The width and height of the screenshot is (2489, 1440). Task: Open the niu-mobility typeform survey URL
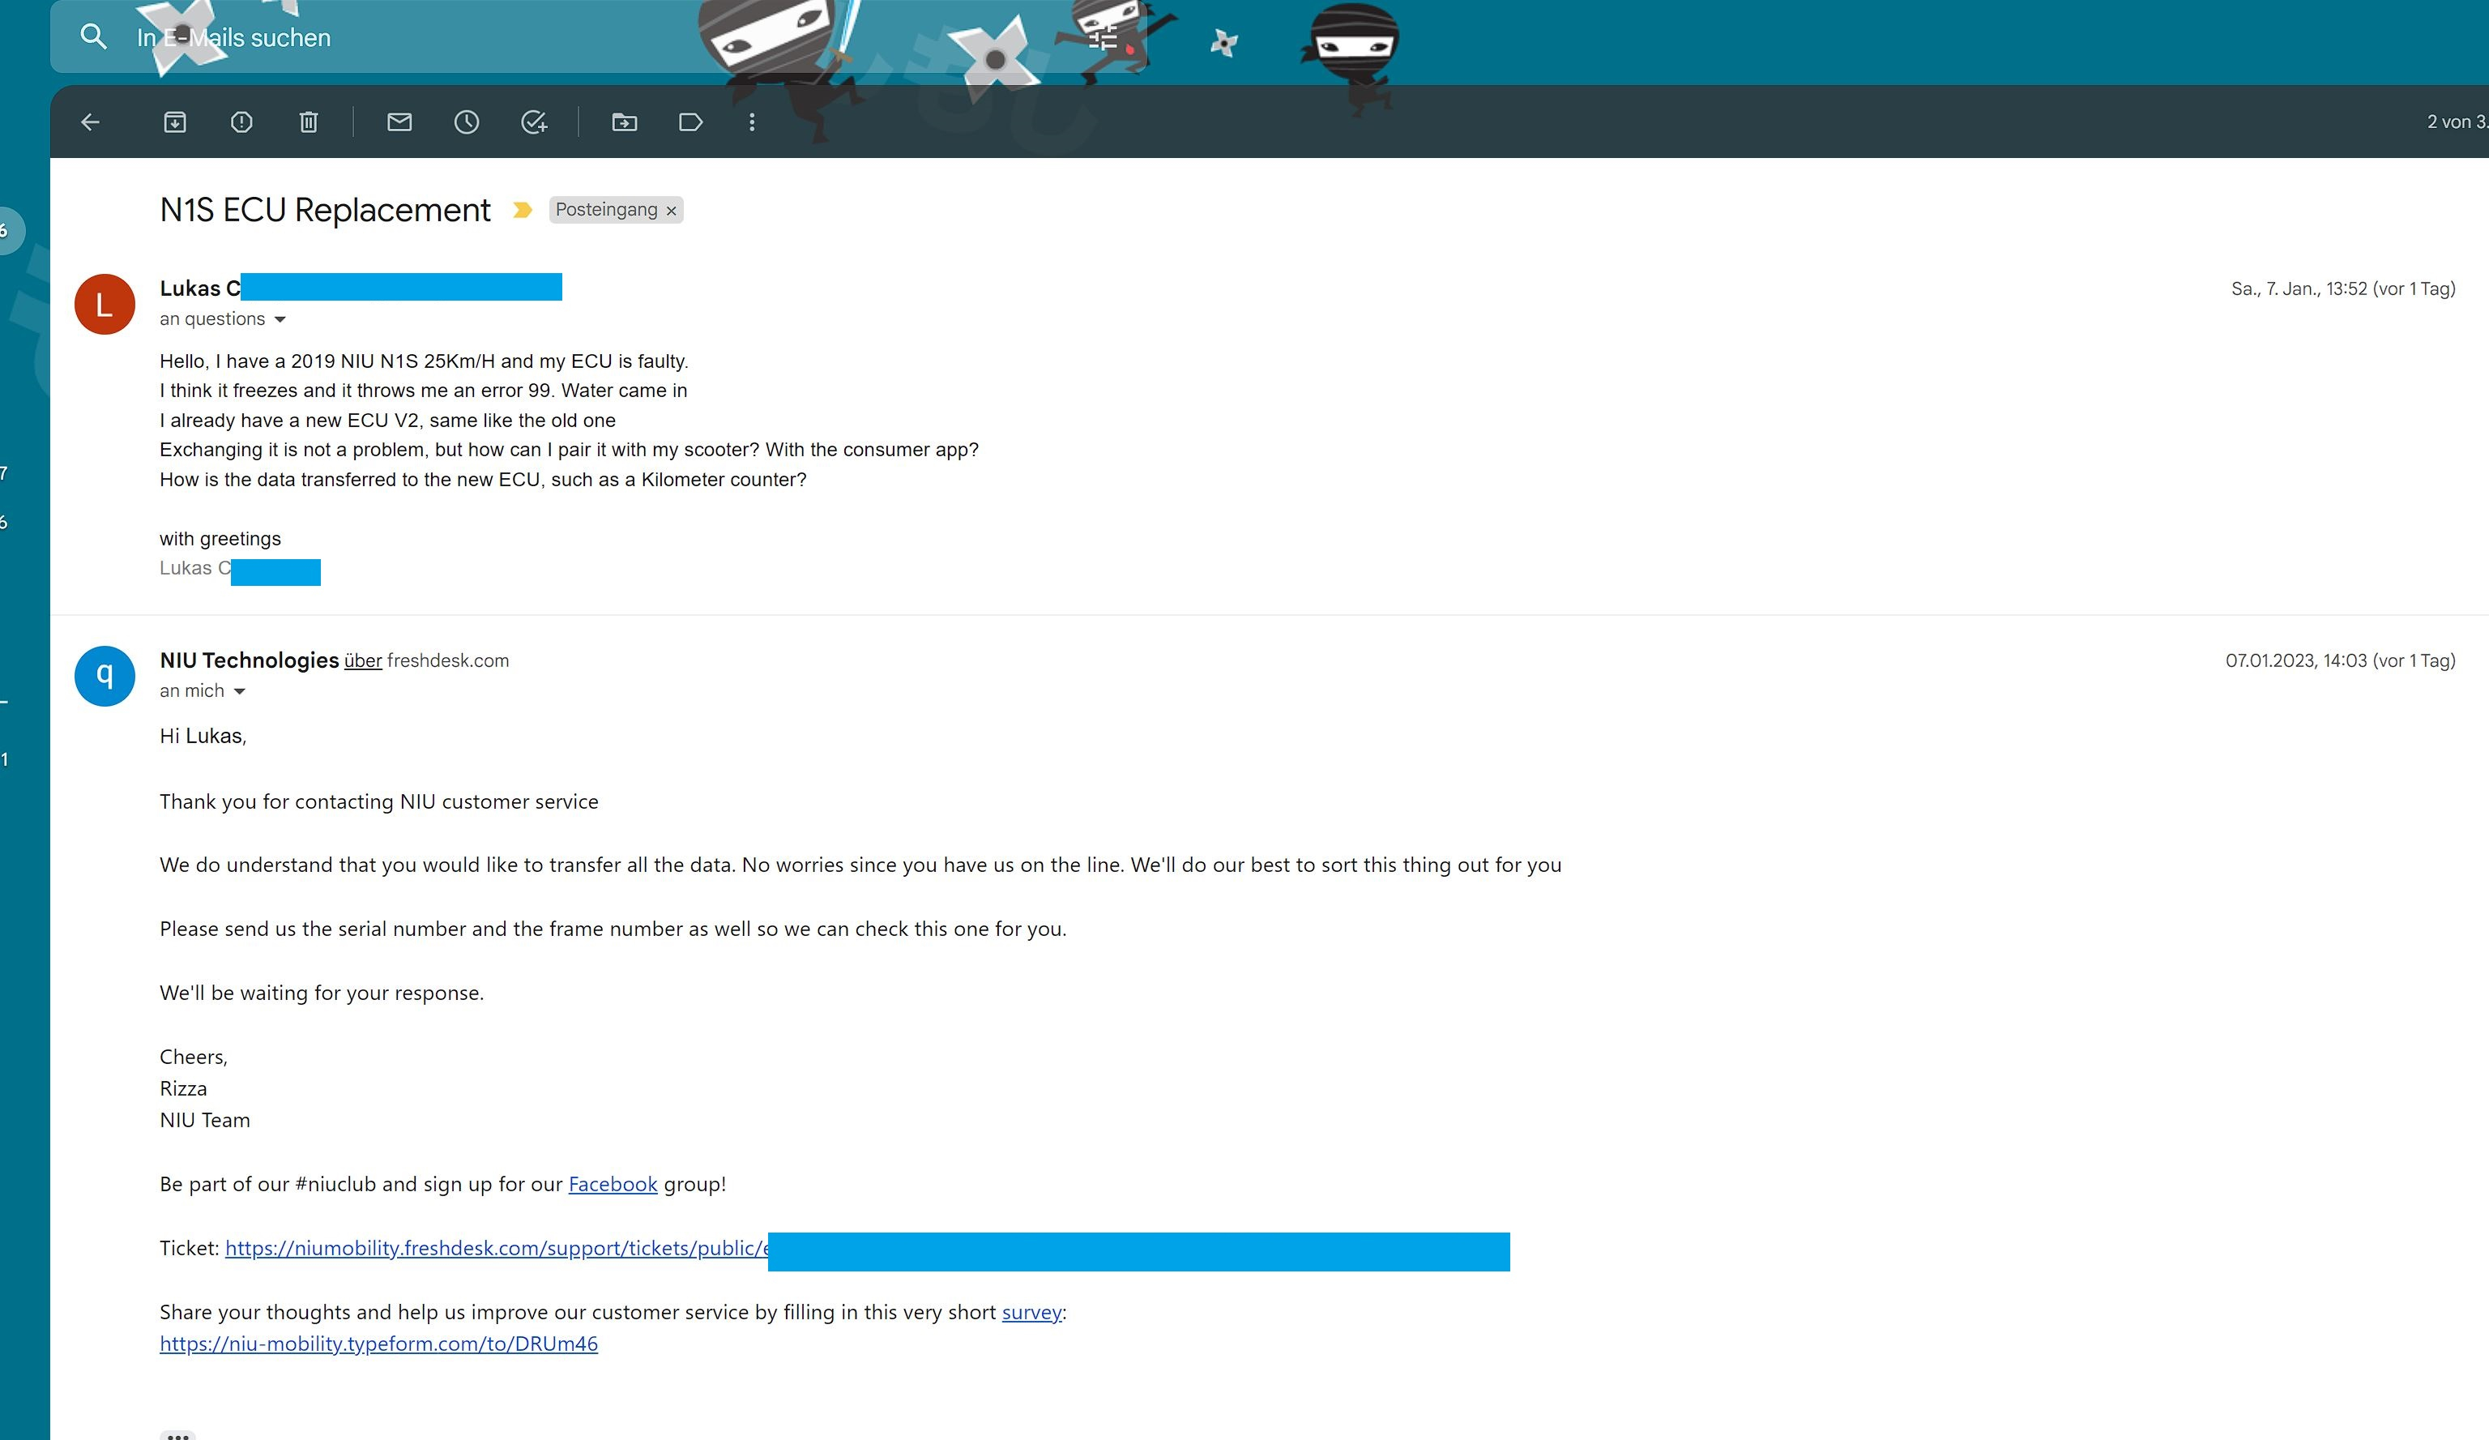click(378, 1344)
